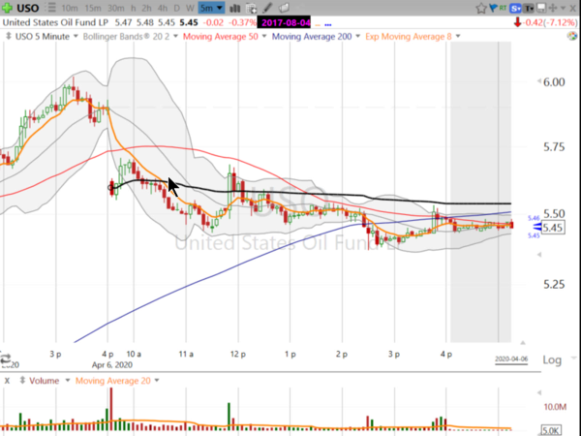Click the 2020-04-06 date field on time axis
581x436 pixels.
511,359
